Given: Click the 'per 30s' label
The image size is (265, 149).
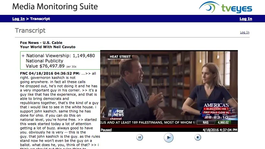Looking at the screenshot, I should click(71, 67).
